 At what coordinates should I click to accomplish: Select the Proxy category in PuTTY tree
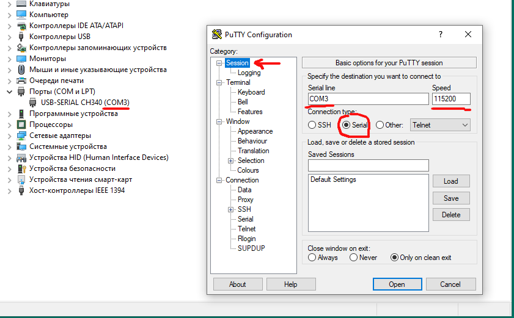pos(245,200)
